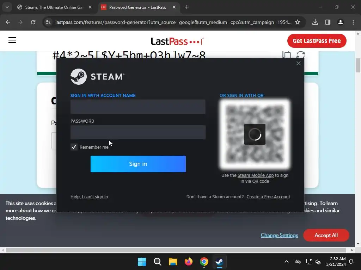Open Firefox from the taskbar
The image size is (361, 270).
[189, 262]
